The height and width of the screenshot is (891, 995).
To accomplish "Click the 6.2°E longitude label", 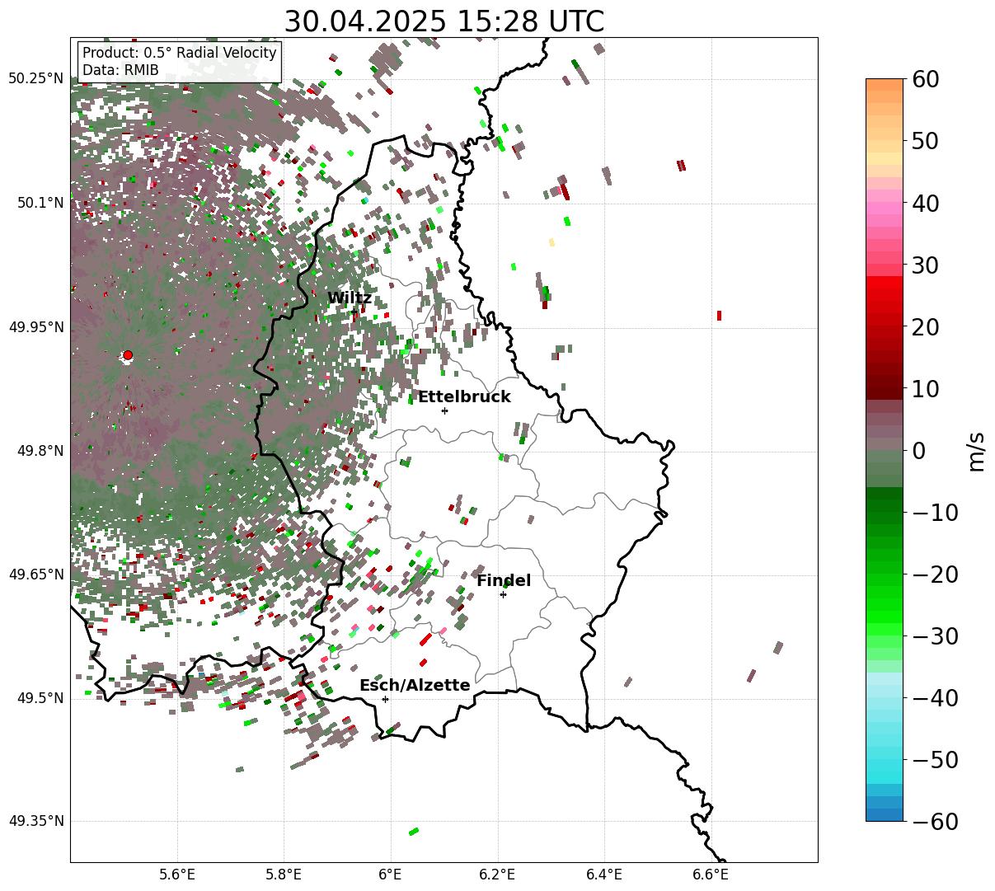I will tap(497, 875).
